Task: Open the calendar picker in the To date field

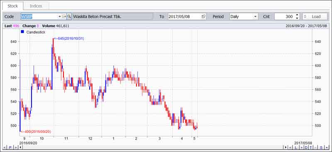Action: [203, 17]
